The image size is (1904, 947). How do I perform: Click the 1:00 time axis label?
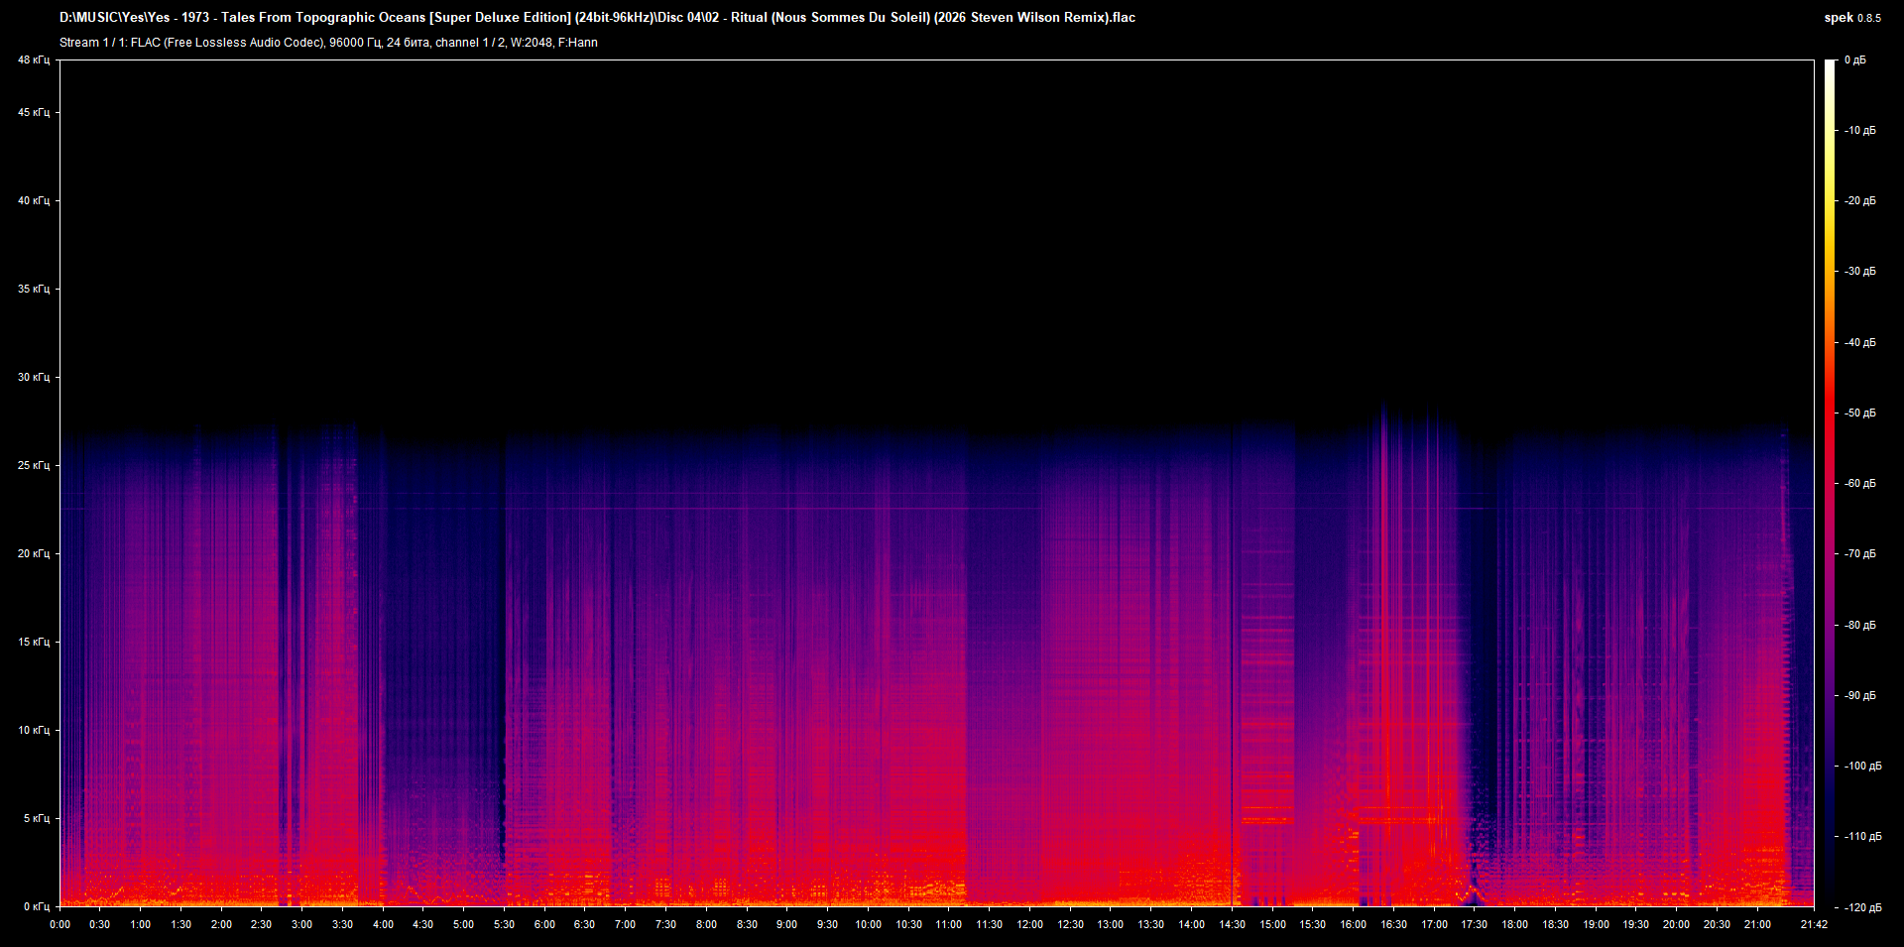(141, 924)
